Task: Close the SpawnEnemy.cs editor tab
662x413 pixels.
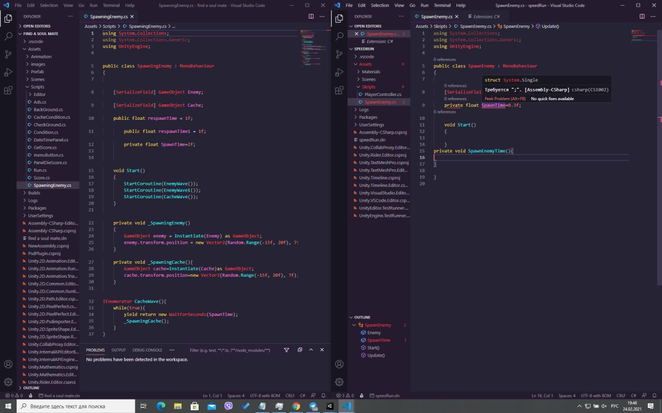Action: point(457,17)
